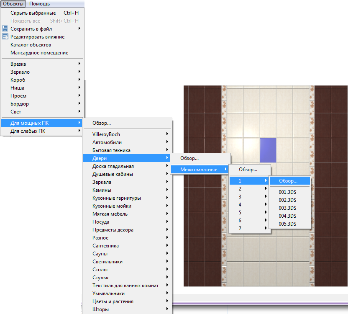This screenshot has width=348, height=314.
Task: Expand the Ниша submenu
Action: pyautogui.click(x=42, y=88)
